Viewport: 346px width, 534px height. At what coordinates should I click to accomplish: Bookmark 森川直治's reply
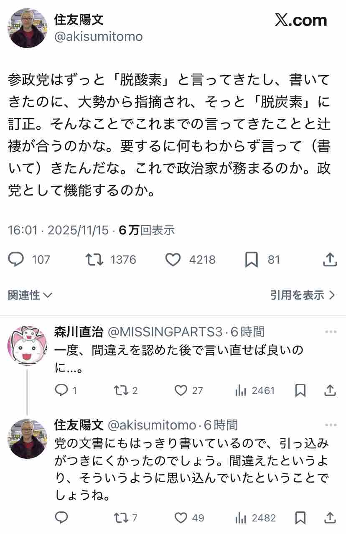[x=300, y=391]
